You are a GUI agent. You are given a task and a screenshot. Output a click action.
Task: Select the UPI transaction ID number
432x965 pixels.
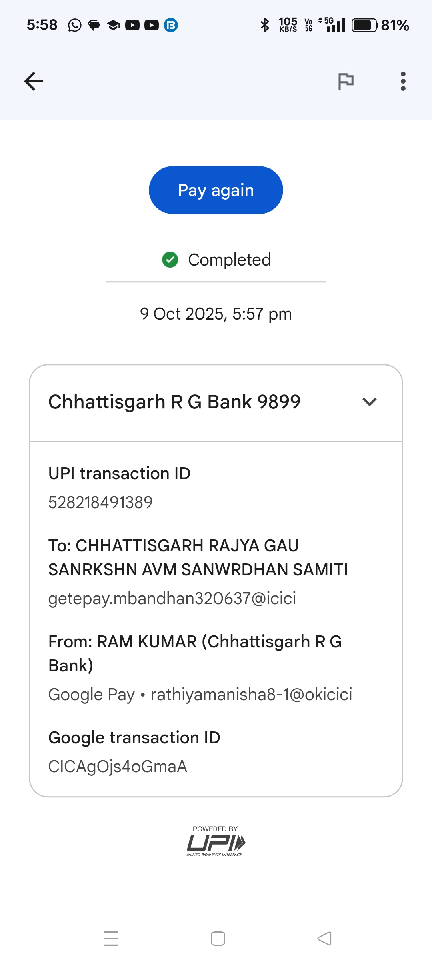pos(100,502)
